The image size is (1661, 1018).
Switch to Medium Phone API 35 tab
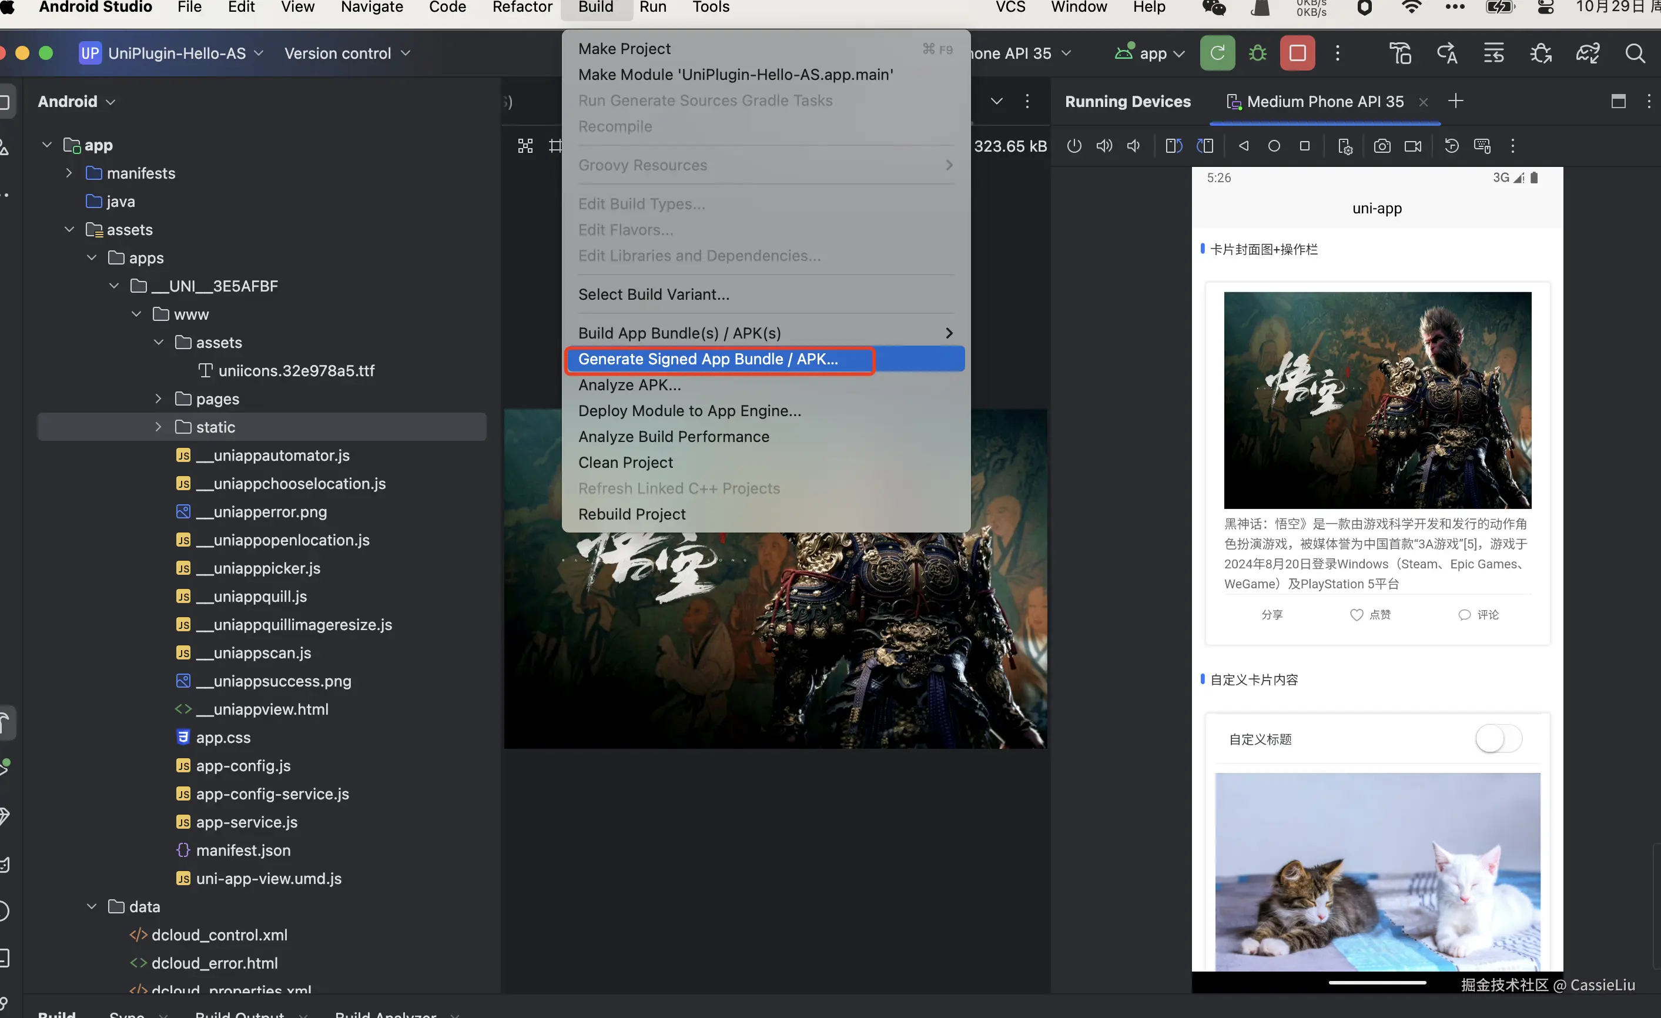pos(1324,101)
